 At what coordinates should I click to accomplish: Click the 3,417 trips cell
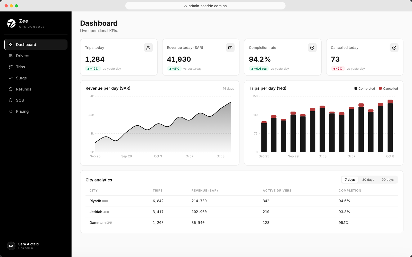pyautogui.click(x=158, y=212)
